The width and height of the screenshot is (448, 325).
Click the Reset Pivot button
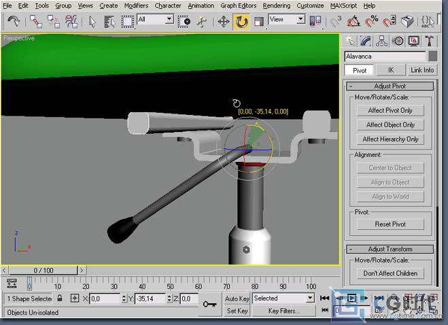point(390,224)
